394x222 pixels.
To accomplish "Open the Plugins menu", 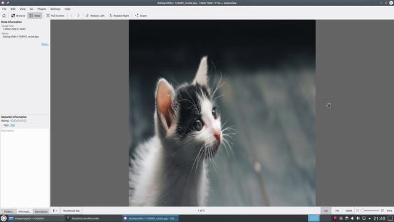I will pyautogui.click(x=42, y=9).
